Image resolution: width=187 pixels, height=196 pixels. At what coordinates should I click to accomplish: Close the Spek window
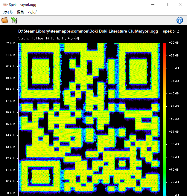coord(180,4)
